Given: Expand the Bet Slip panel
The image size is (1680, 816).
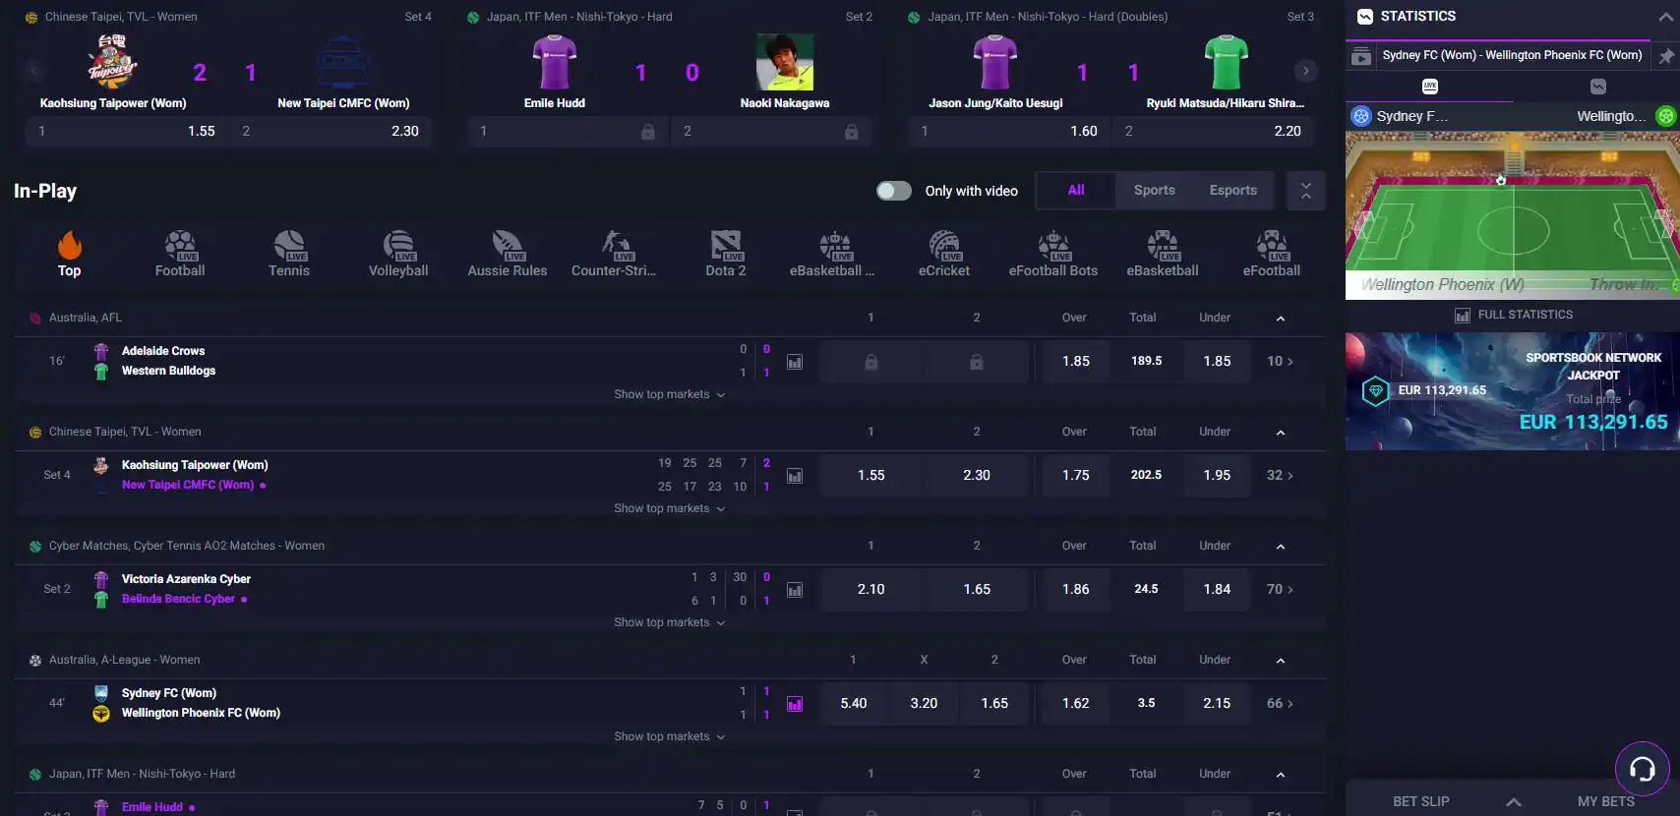Looking at the screenshot, I should [1514, 801].
